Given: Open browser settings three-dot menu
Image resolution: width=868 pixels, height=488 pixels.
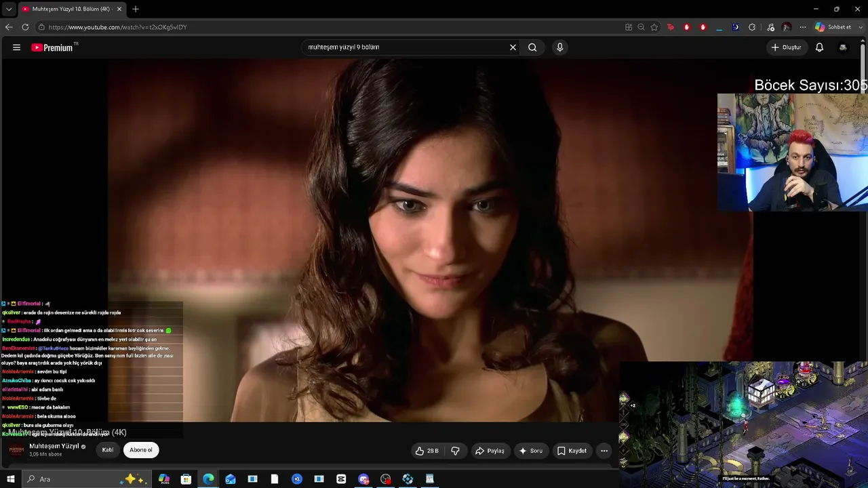Looking at the screenshot, I should 803,27.
